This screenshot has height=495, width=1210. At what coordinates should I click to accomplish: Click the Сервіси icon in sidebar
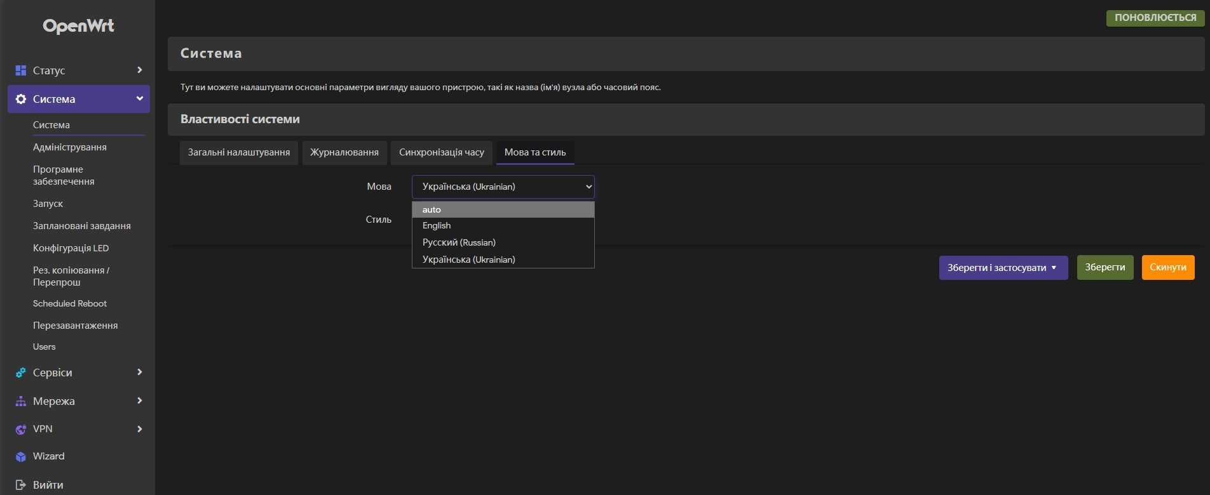click(21, 373)
